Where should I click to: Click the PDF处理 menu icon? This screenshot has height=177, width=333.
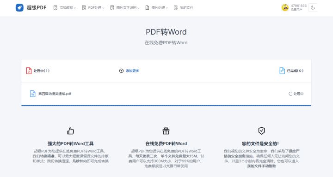(x=84, y=8)
